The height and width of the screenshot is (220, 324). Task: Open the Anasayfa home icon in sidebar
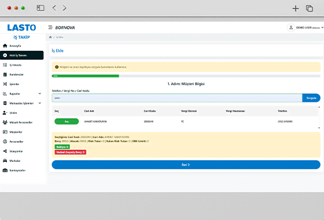point(5,46)
